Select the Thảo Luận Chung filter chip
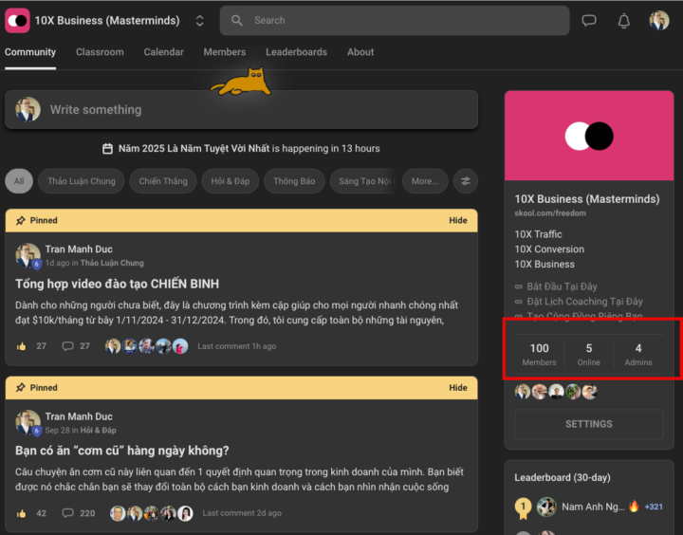This screenshot has height=535, width=683. (82, 181)
